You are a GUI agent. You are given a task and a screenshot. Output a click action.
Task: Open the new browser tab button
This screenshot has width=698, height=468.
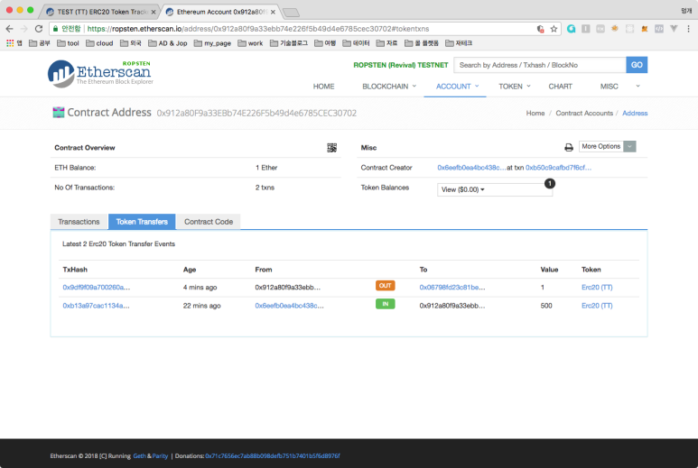pyautogui.click(x=291, y=13)
